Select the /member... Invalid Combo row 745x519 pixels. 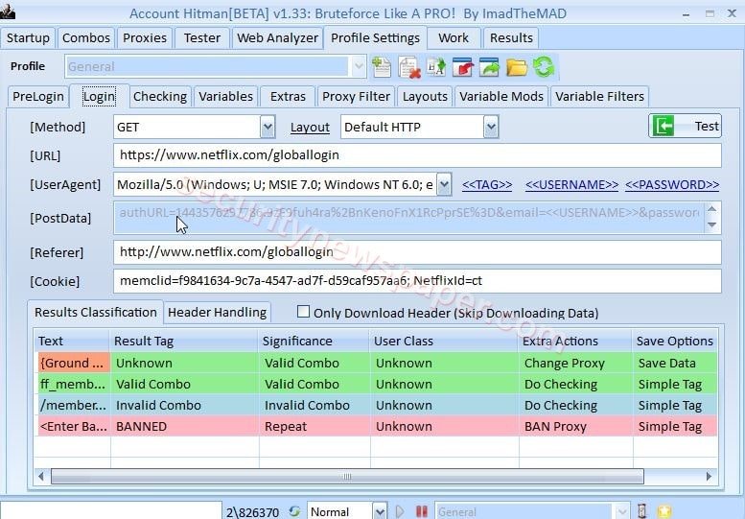pyautogui.click(x=377, y=405)
